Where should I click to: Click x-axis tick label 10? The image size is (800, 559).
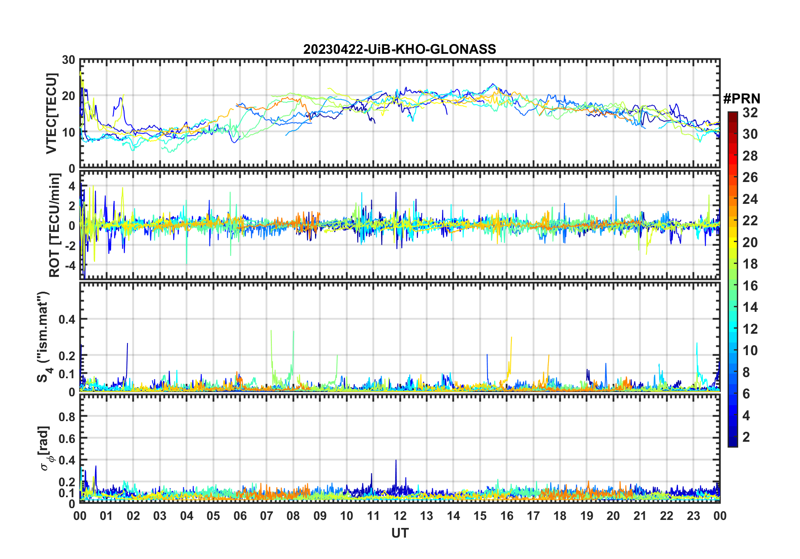(347, 516)
